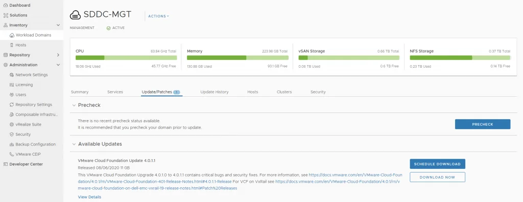523x202 pixels.
Task: Click the 'Released 08/06/2020 11 GB' text
Action: click(x=104, y=168)
